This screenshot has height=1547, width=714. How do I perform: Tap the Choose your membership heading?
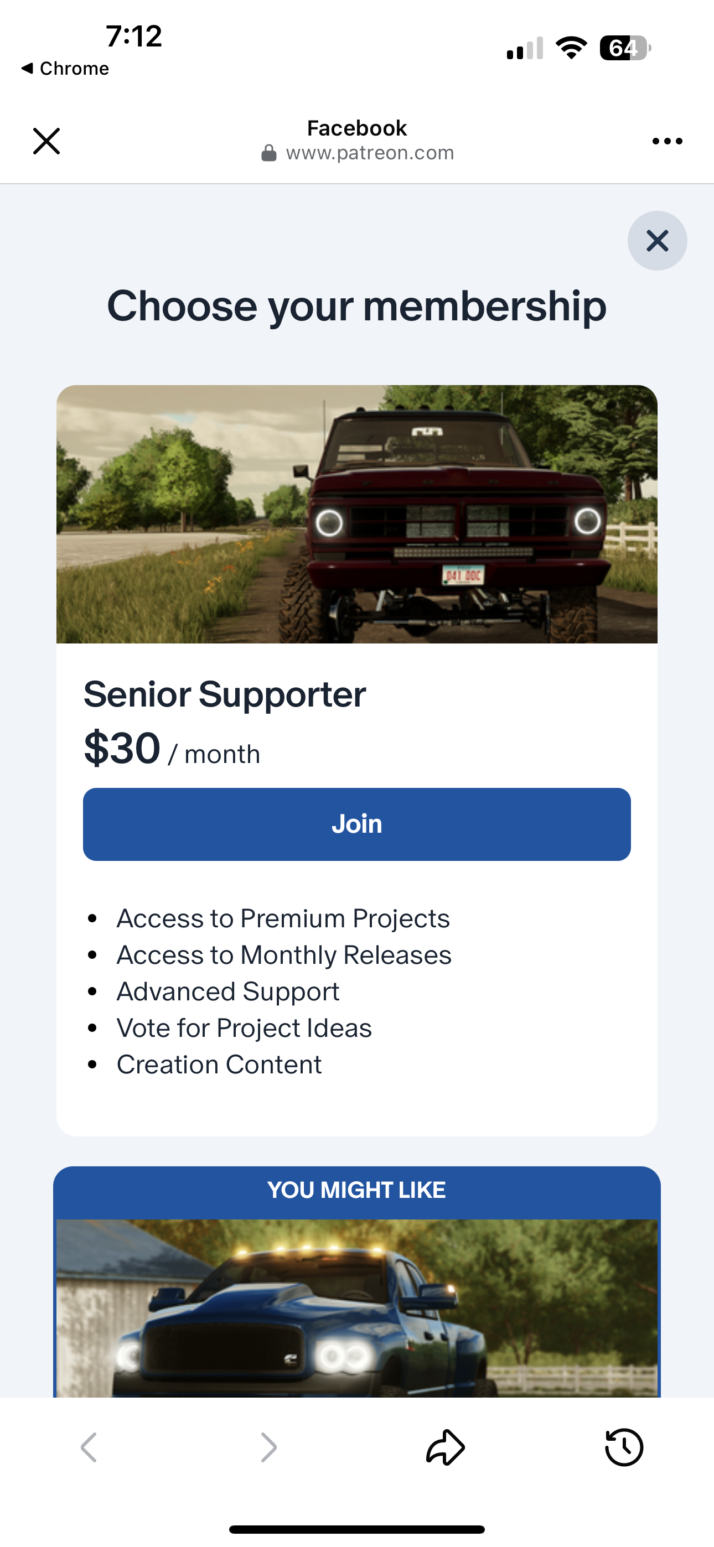(356, 307)
